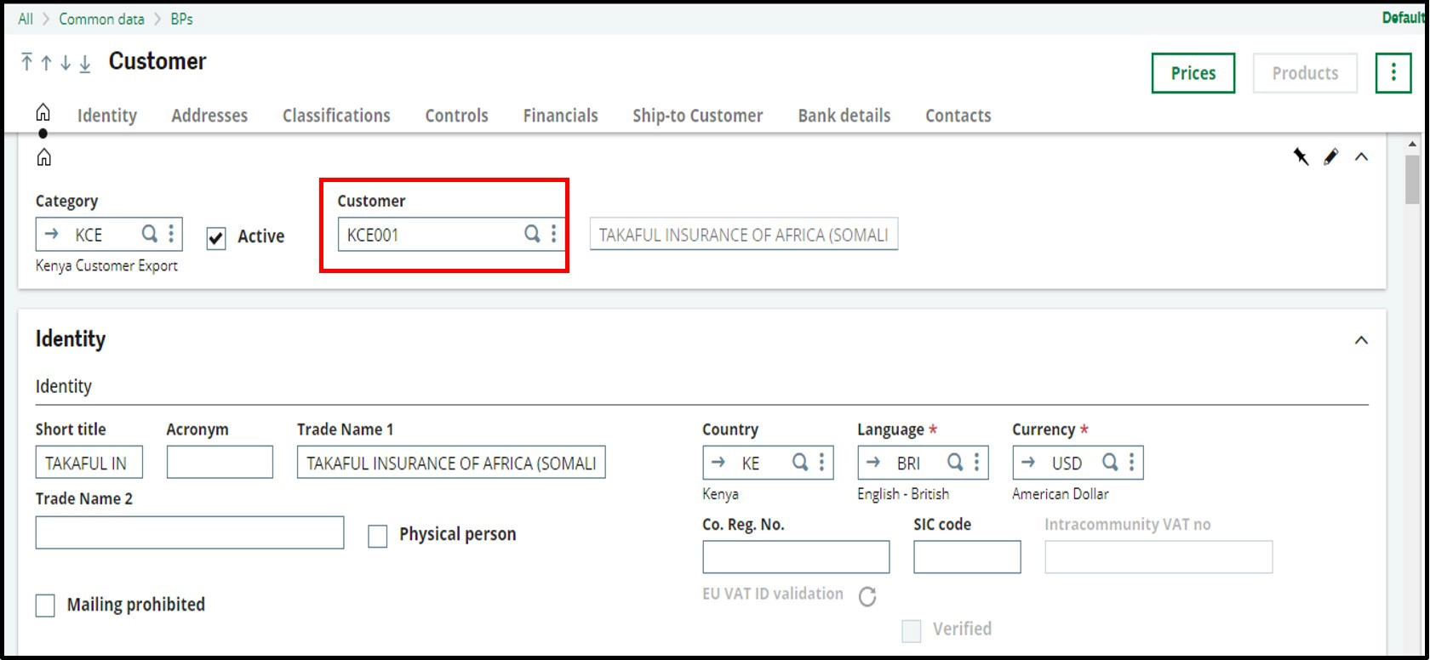Viewport: 1430px width, 660px height.
Task: Click scrollbar up arrow
Action: point(1412,145)
